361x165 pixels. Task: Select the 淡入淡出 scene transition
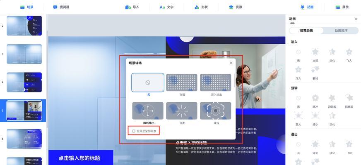coord(216,82)
